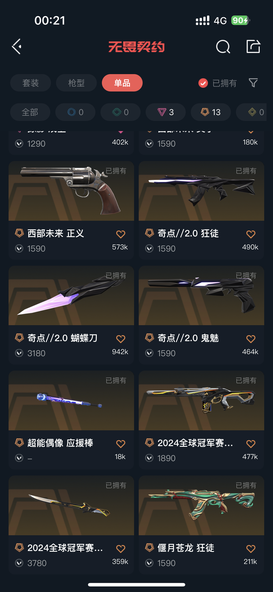Like the 奇点//2.0 狂徒 heart icon
The image size is (273, 592).
point(251,234)
